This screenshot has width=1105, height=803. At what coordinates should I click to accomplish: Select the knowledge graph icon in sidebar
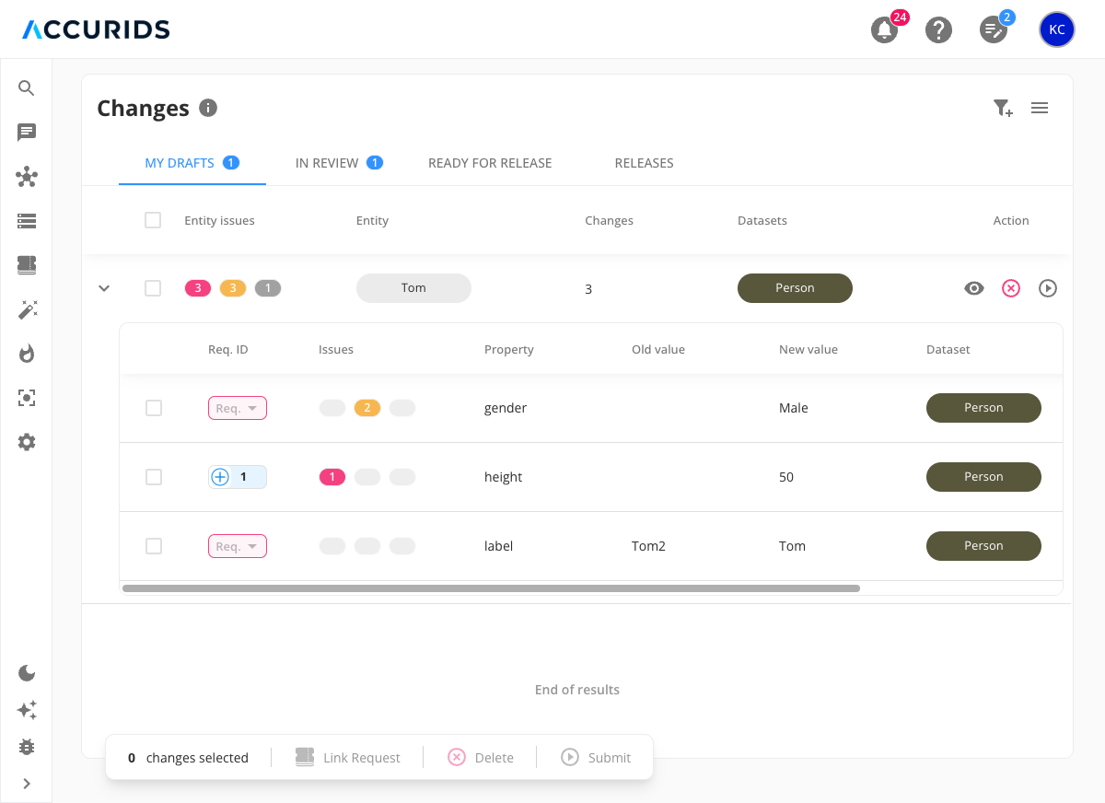[x=27, y=177]
